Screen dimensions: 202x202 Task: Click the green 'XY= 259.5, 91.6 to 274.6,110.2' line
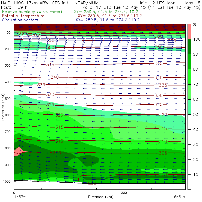coord(106,12)
